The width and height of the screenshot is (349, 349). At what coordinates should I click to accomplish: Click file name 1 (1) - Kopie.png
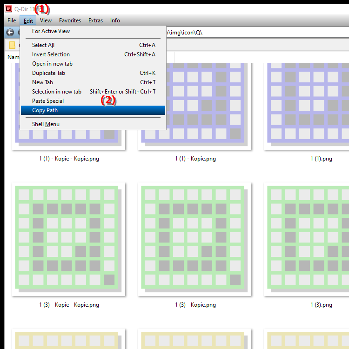point(195,159)
